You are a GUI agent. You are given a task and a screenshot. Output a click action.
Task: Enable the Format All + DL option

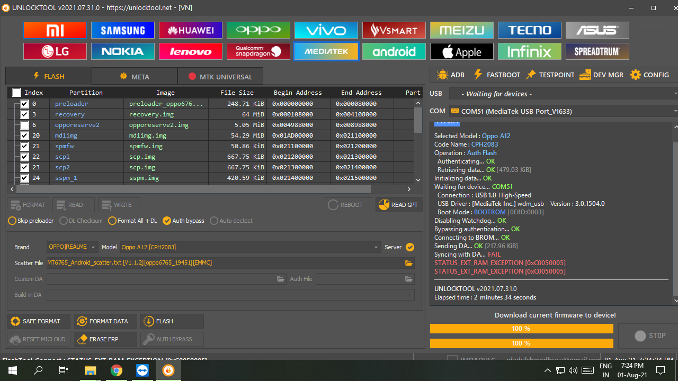(132, 221)
